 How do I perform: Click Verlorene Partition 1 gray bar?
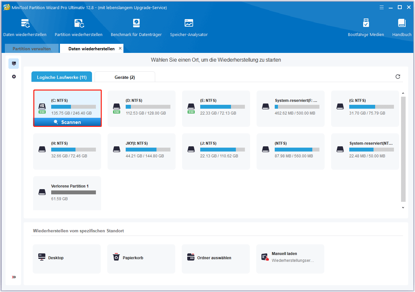(74, 192)
